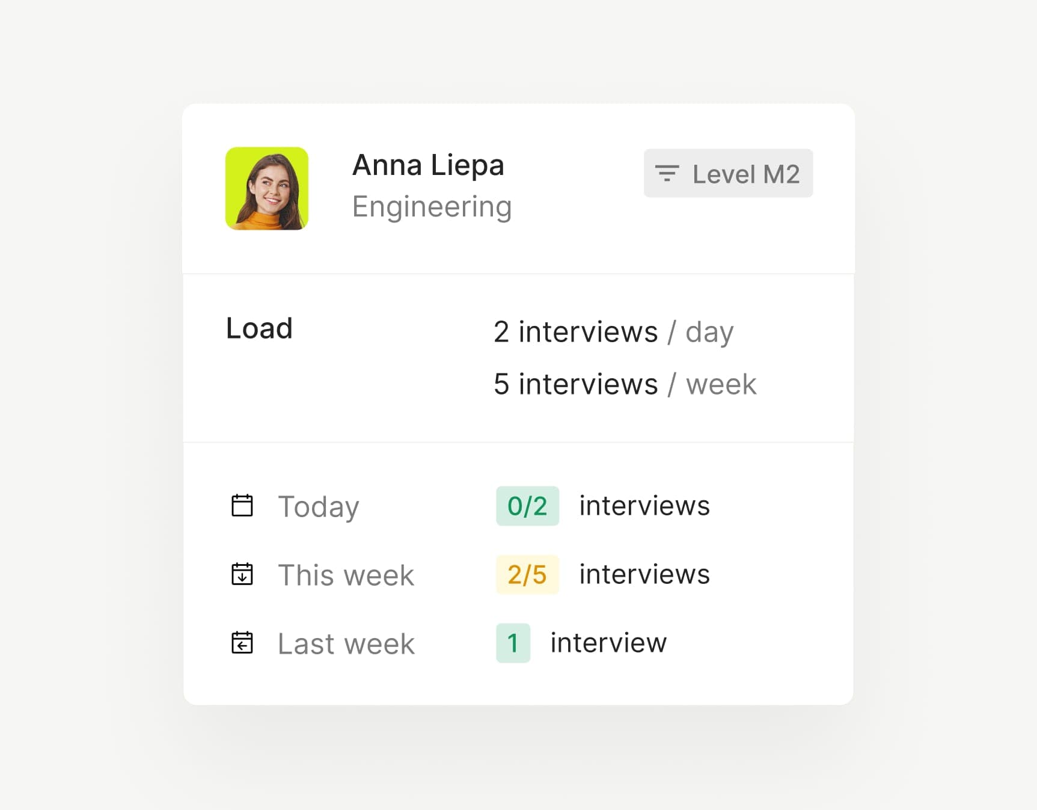Click the green 0/2 badge
Viewport: 1037px width, 810px height.
click(527, 506)
